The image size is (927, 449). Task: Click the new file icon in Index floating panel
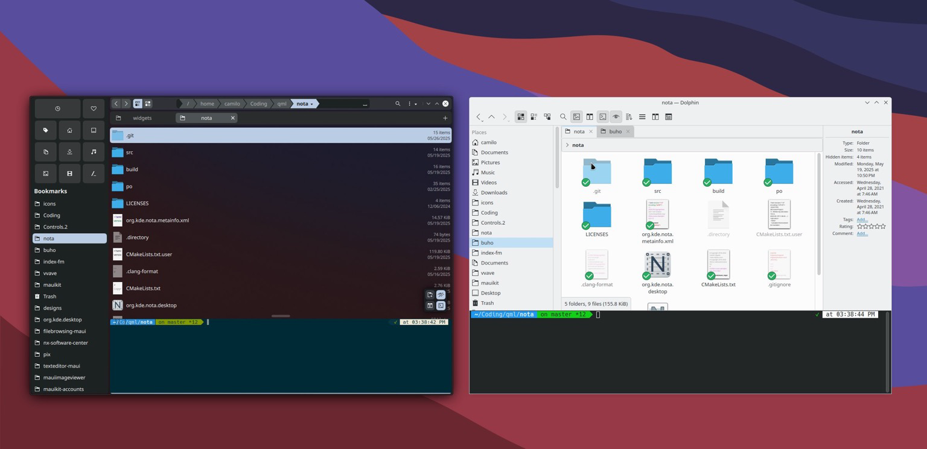pos(430,295)
